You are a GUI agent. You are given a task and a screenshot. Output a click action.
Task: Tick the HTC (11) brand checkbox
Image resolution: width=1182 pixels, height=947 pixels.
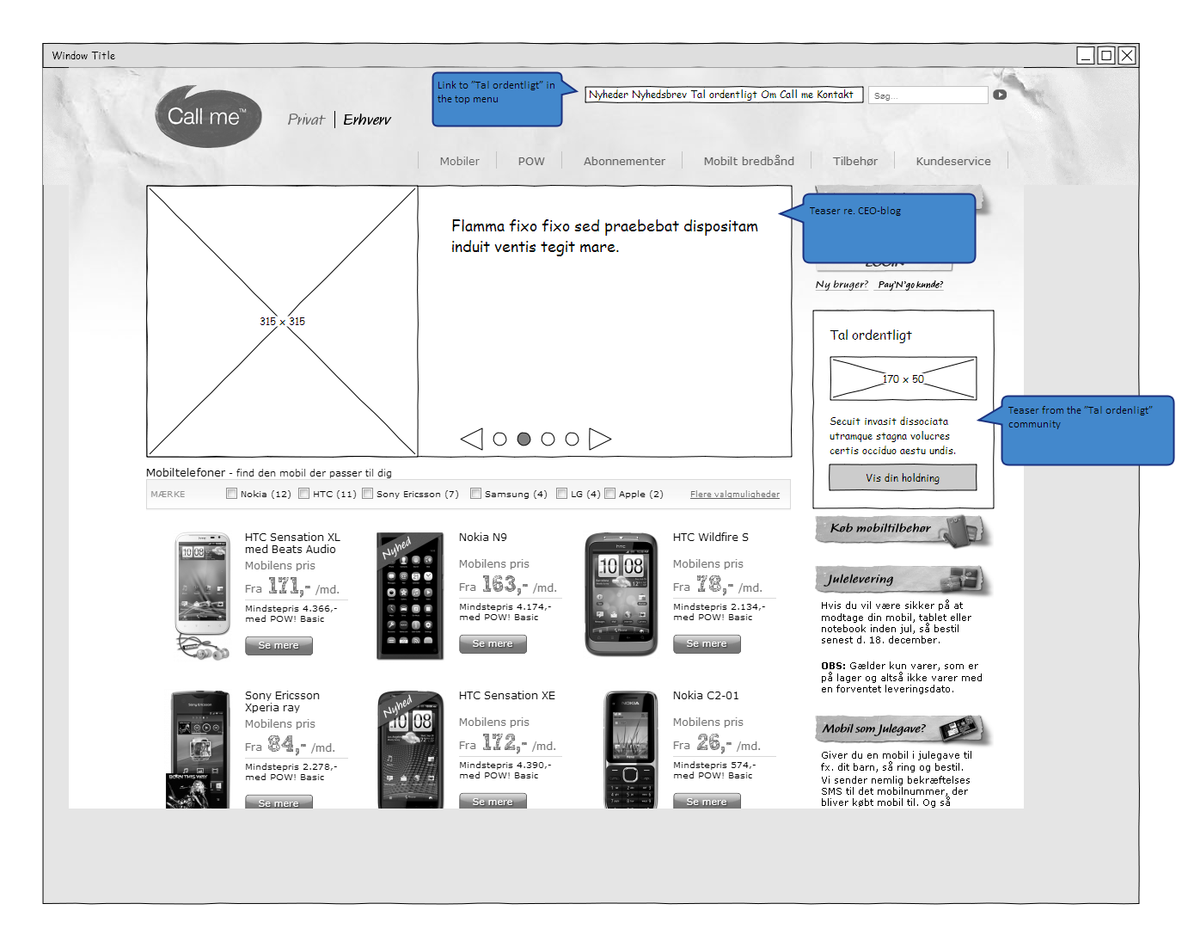click(303, 494)
